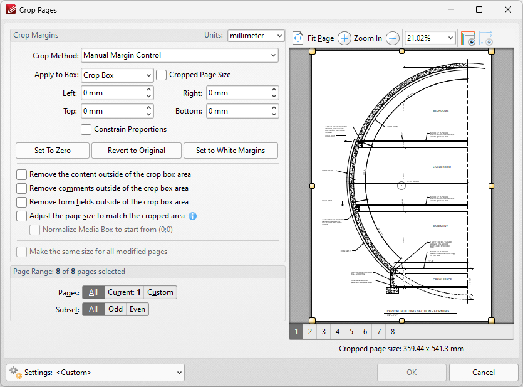
Task: Enable the Cropped Page Size checkbox
Action: (x=161, y=75)
